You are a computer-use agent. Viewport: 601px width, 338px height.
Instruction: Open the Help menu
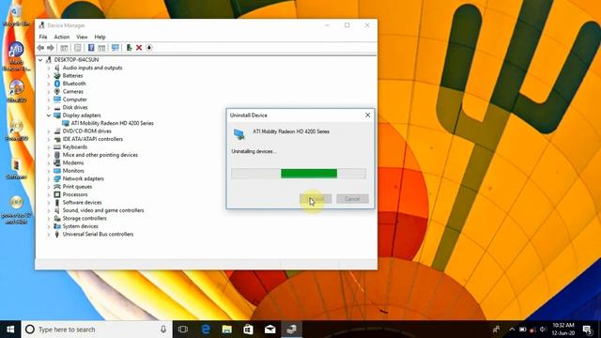(100, 37)
